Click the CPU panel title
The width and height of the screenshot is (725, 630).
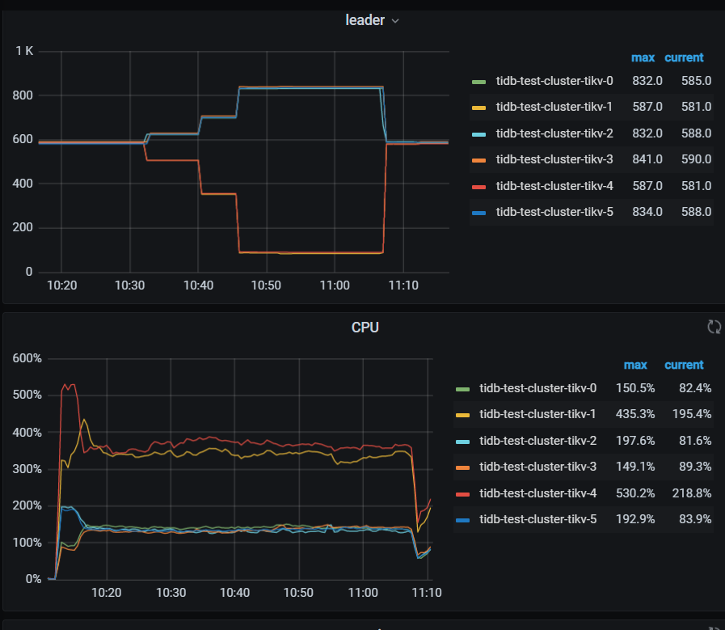tap(365, 328)
